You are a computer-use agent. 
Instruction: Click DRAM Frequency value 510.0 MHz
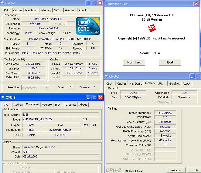[x=165, y=113]
